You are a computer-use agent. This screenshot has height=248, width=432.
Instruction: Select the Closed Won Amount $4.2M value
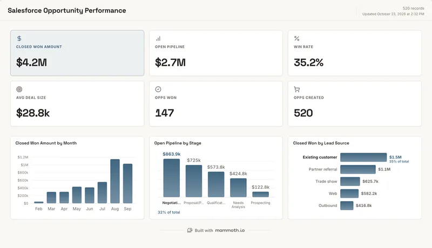[31, 63]
